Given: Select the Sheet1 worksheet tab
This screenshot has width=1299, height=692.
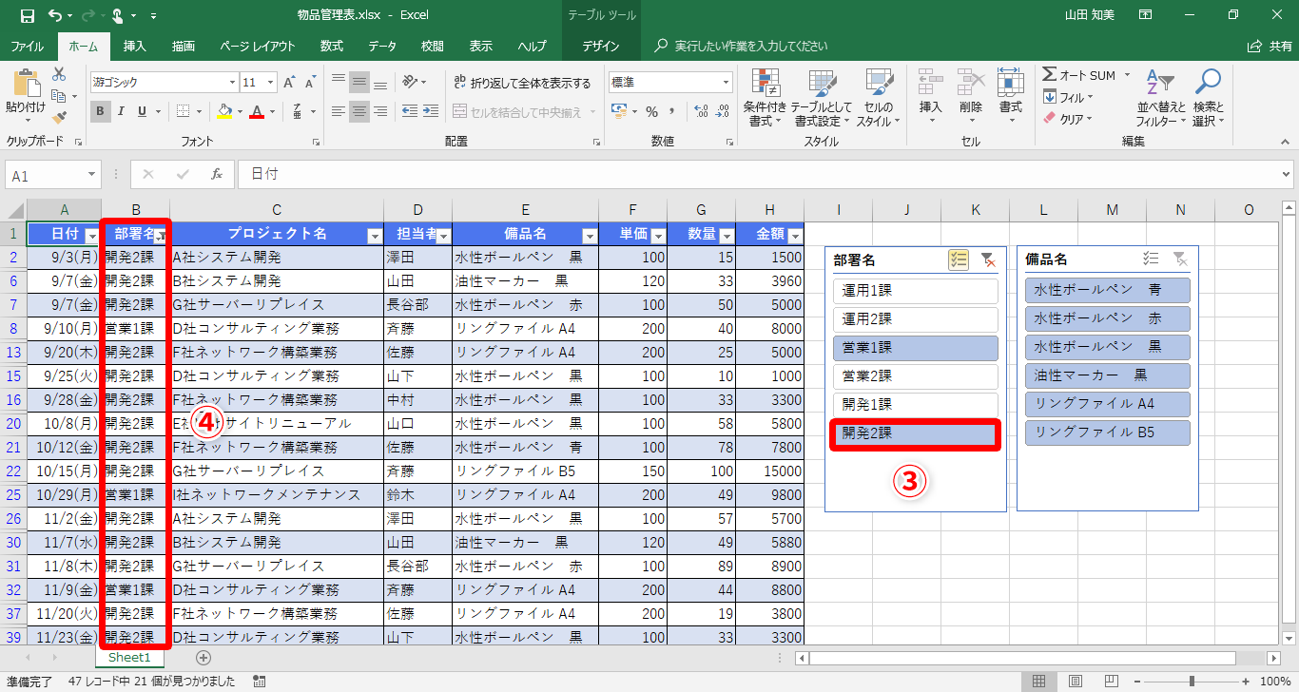Looking at the screenshot, I should tap(129, 657).
